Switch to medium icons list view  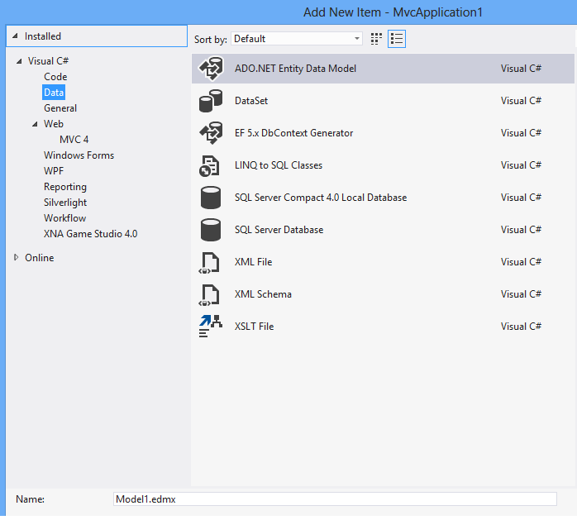(x=397, y=39)
